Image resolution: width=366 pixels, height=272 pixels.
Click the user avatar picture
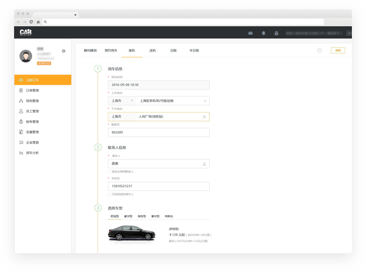coord(26,56)
